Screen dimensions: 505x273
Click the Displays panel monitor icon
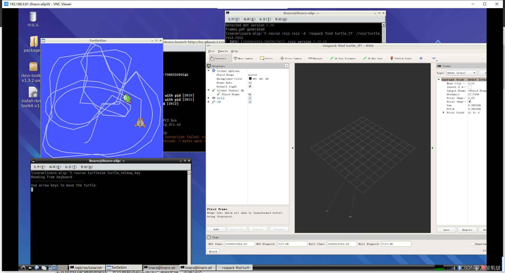pos(209,66)
